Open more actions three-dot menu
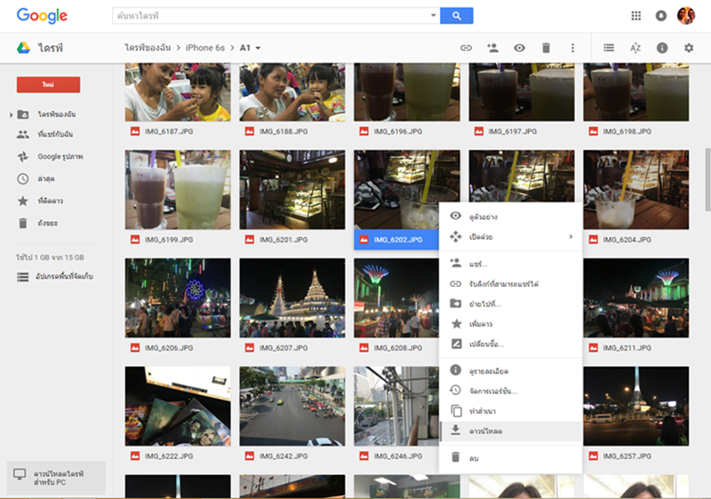The width and height of the screenshot is (711, 499). (x=572, y=48)
